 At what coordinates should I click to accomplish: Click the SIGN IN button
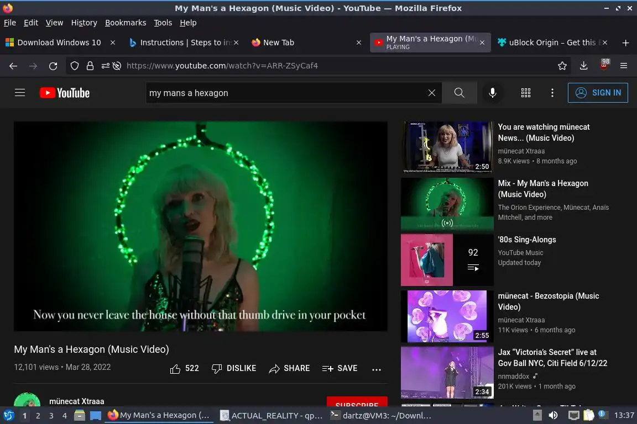[x=598, y=93]
